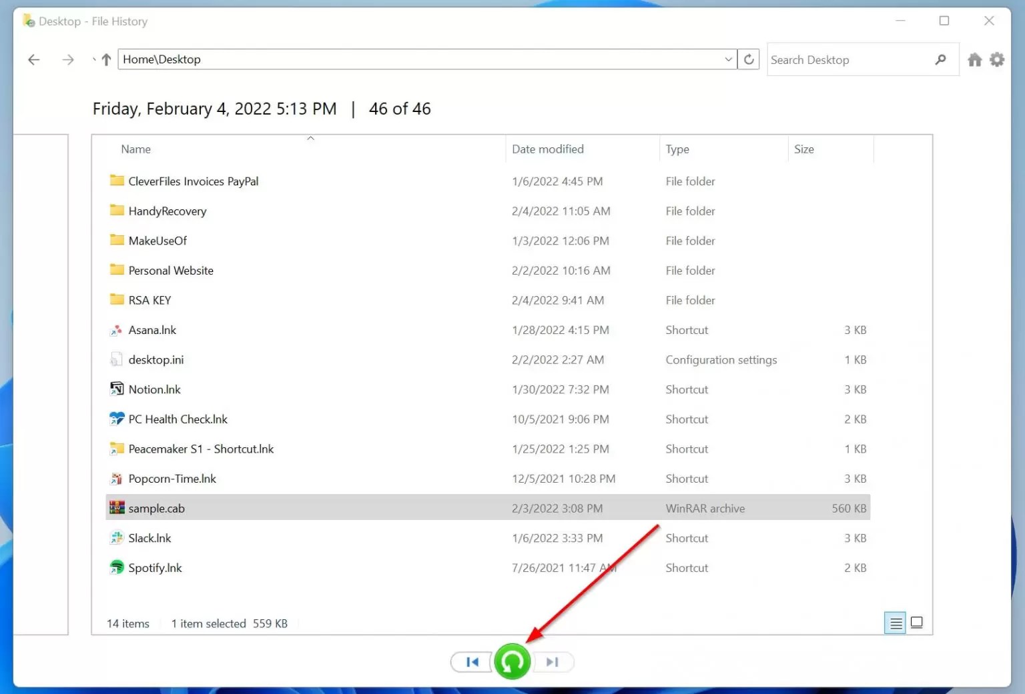Screen dimensions: 1025x694
Task: Open the File History home page icon
Action: coord(974,59)
